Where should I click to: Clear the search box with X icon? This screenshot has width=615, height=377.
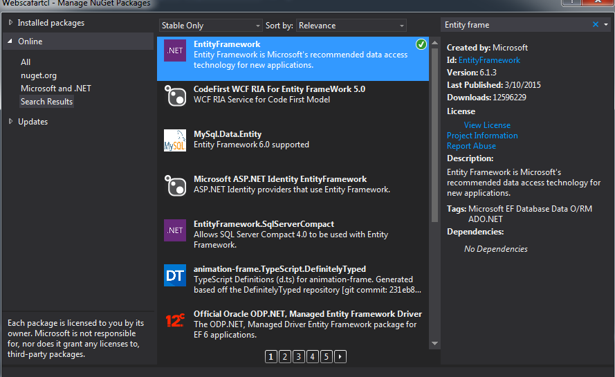pyautogui.click(x=596, y=24)
